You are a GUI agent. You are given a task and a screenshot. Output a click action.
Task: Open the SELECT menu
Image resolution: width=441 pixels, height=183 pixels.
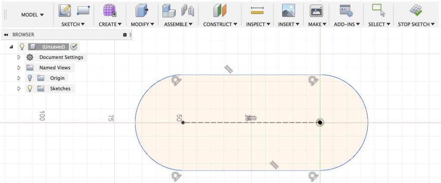click(x=379, y=24)
